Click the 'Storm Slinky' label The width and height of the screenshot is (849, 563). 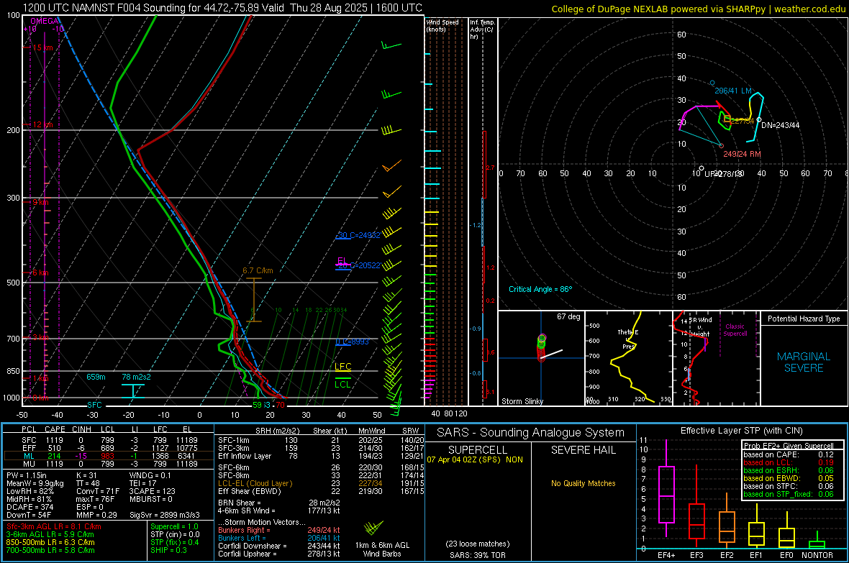pyautogui.click(x=522, y=401)
